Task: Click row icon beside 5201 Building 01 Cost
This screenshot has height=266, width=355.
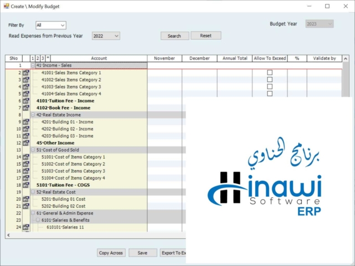Action: 26,199
